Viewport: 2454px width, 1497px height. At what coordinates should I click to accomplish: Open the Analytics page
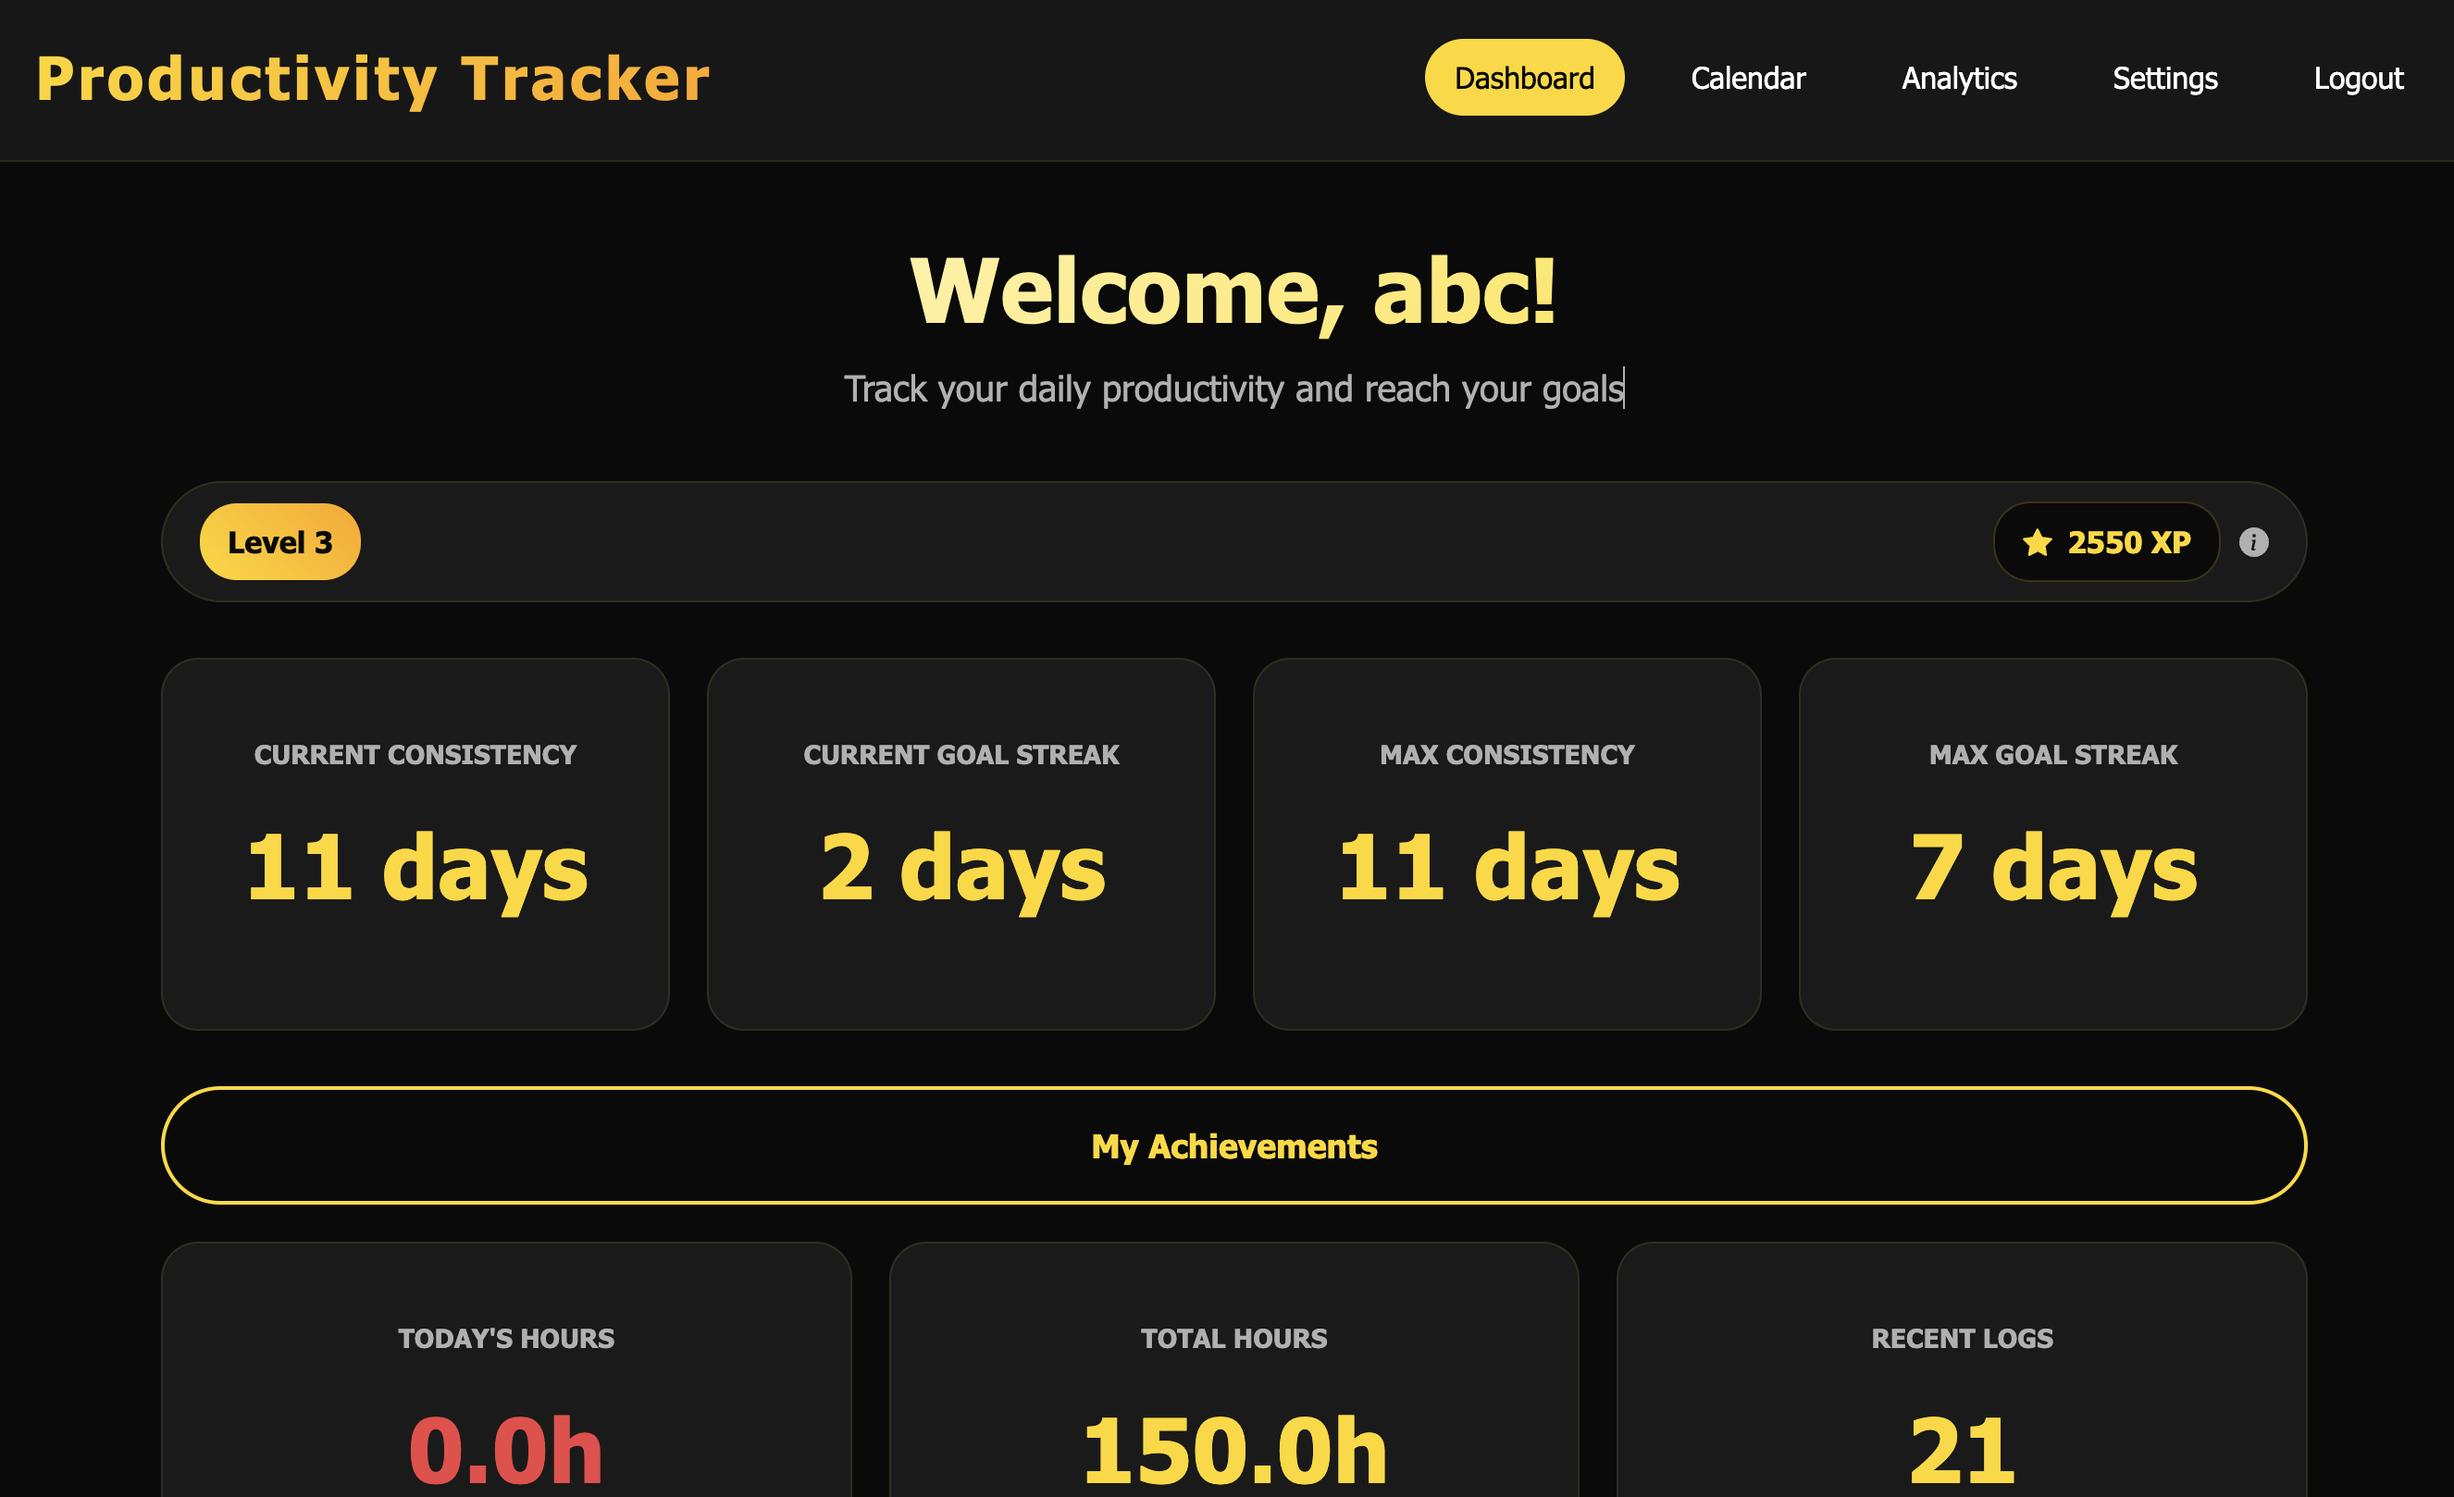(1957, 78)
